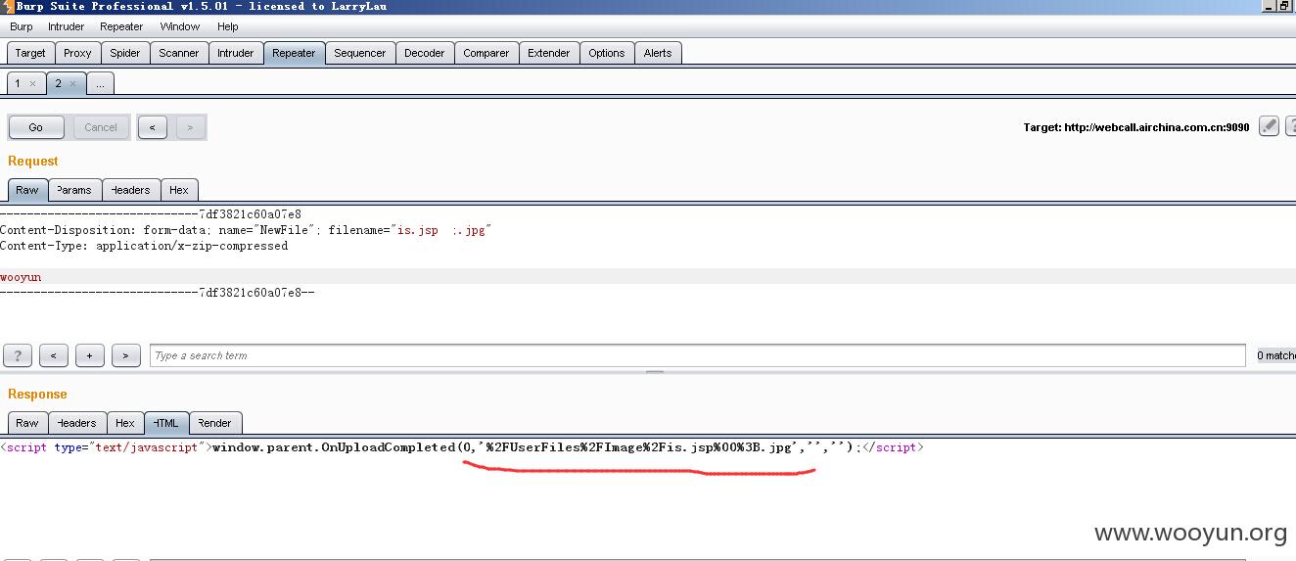
Task: Open the Request Hex view tab
Action: pos(179,190)
